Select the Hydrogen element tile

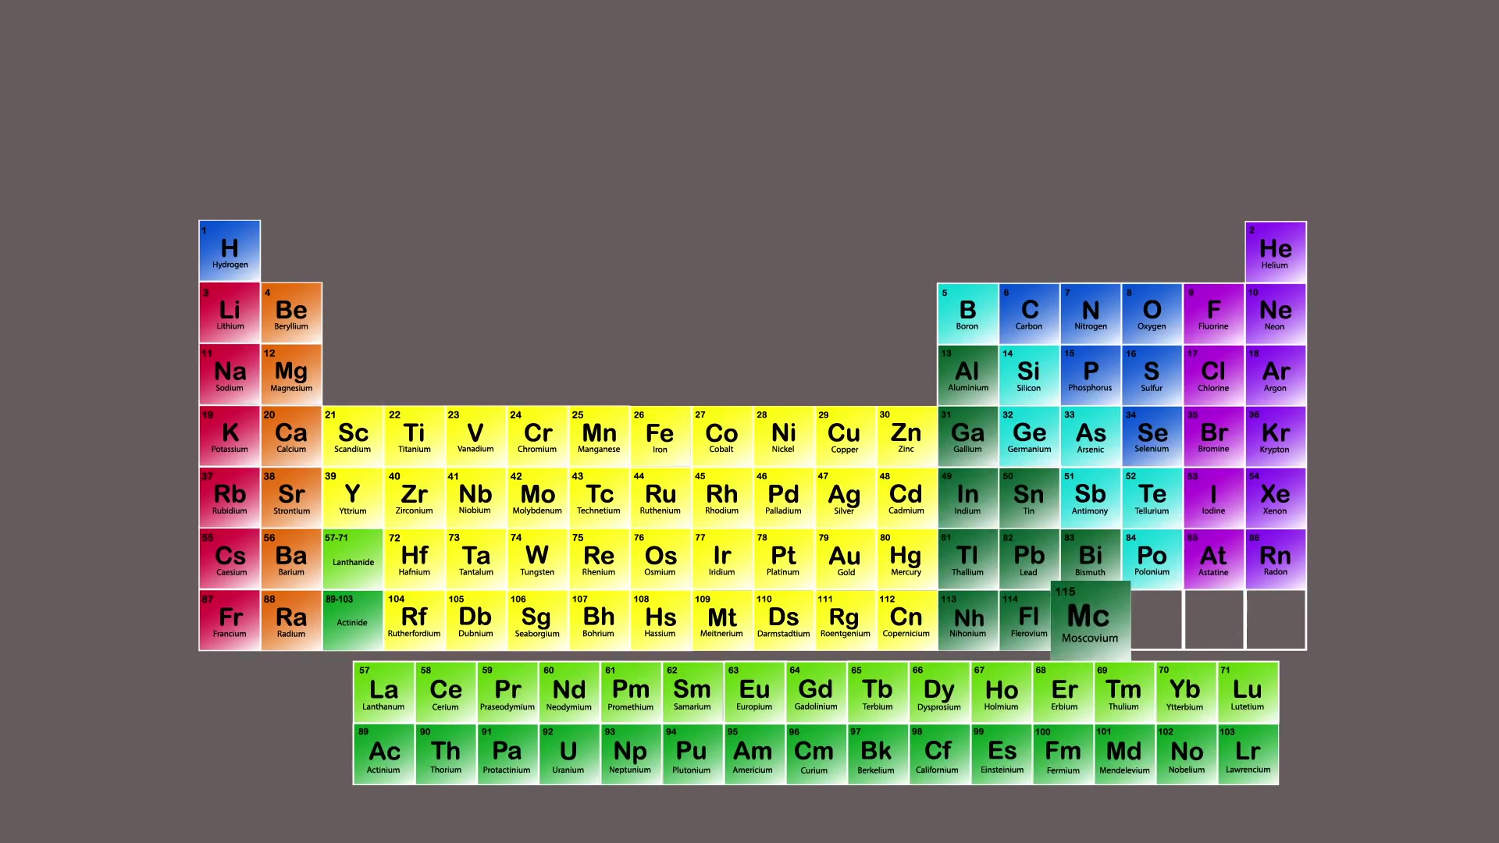(230, 251)
